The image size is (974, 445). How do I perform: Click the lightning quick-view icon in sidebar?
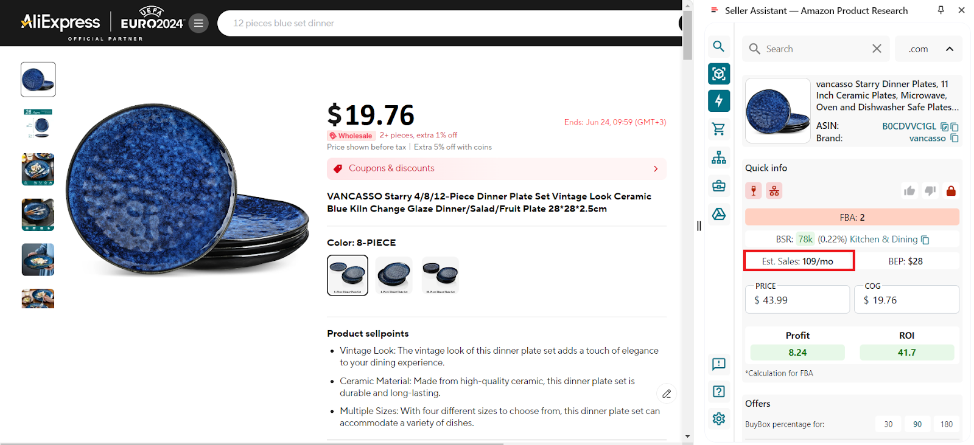pos(719,101)
